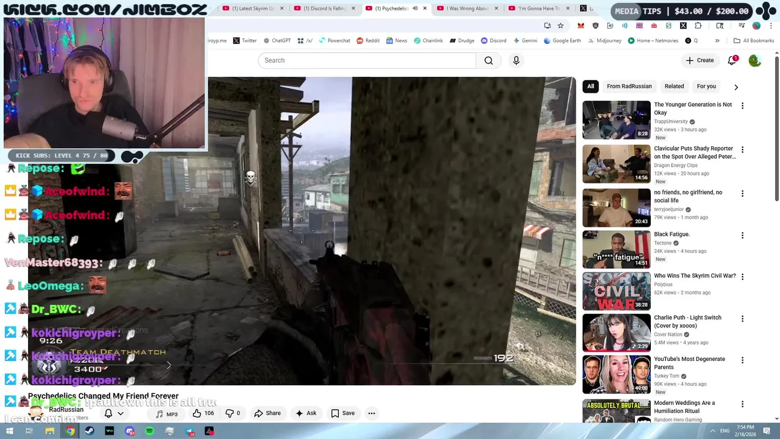Image resolution: width=780 pixels, height=439 pixels.
Task: Open Gemini bookmark
Action: 525,41
